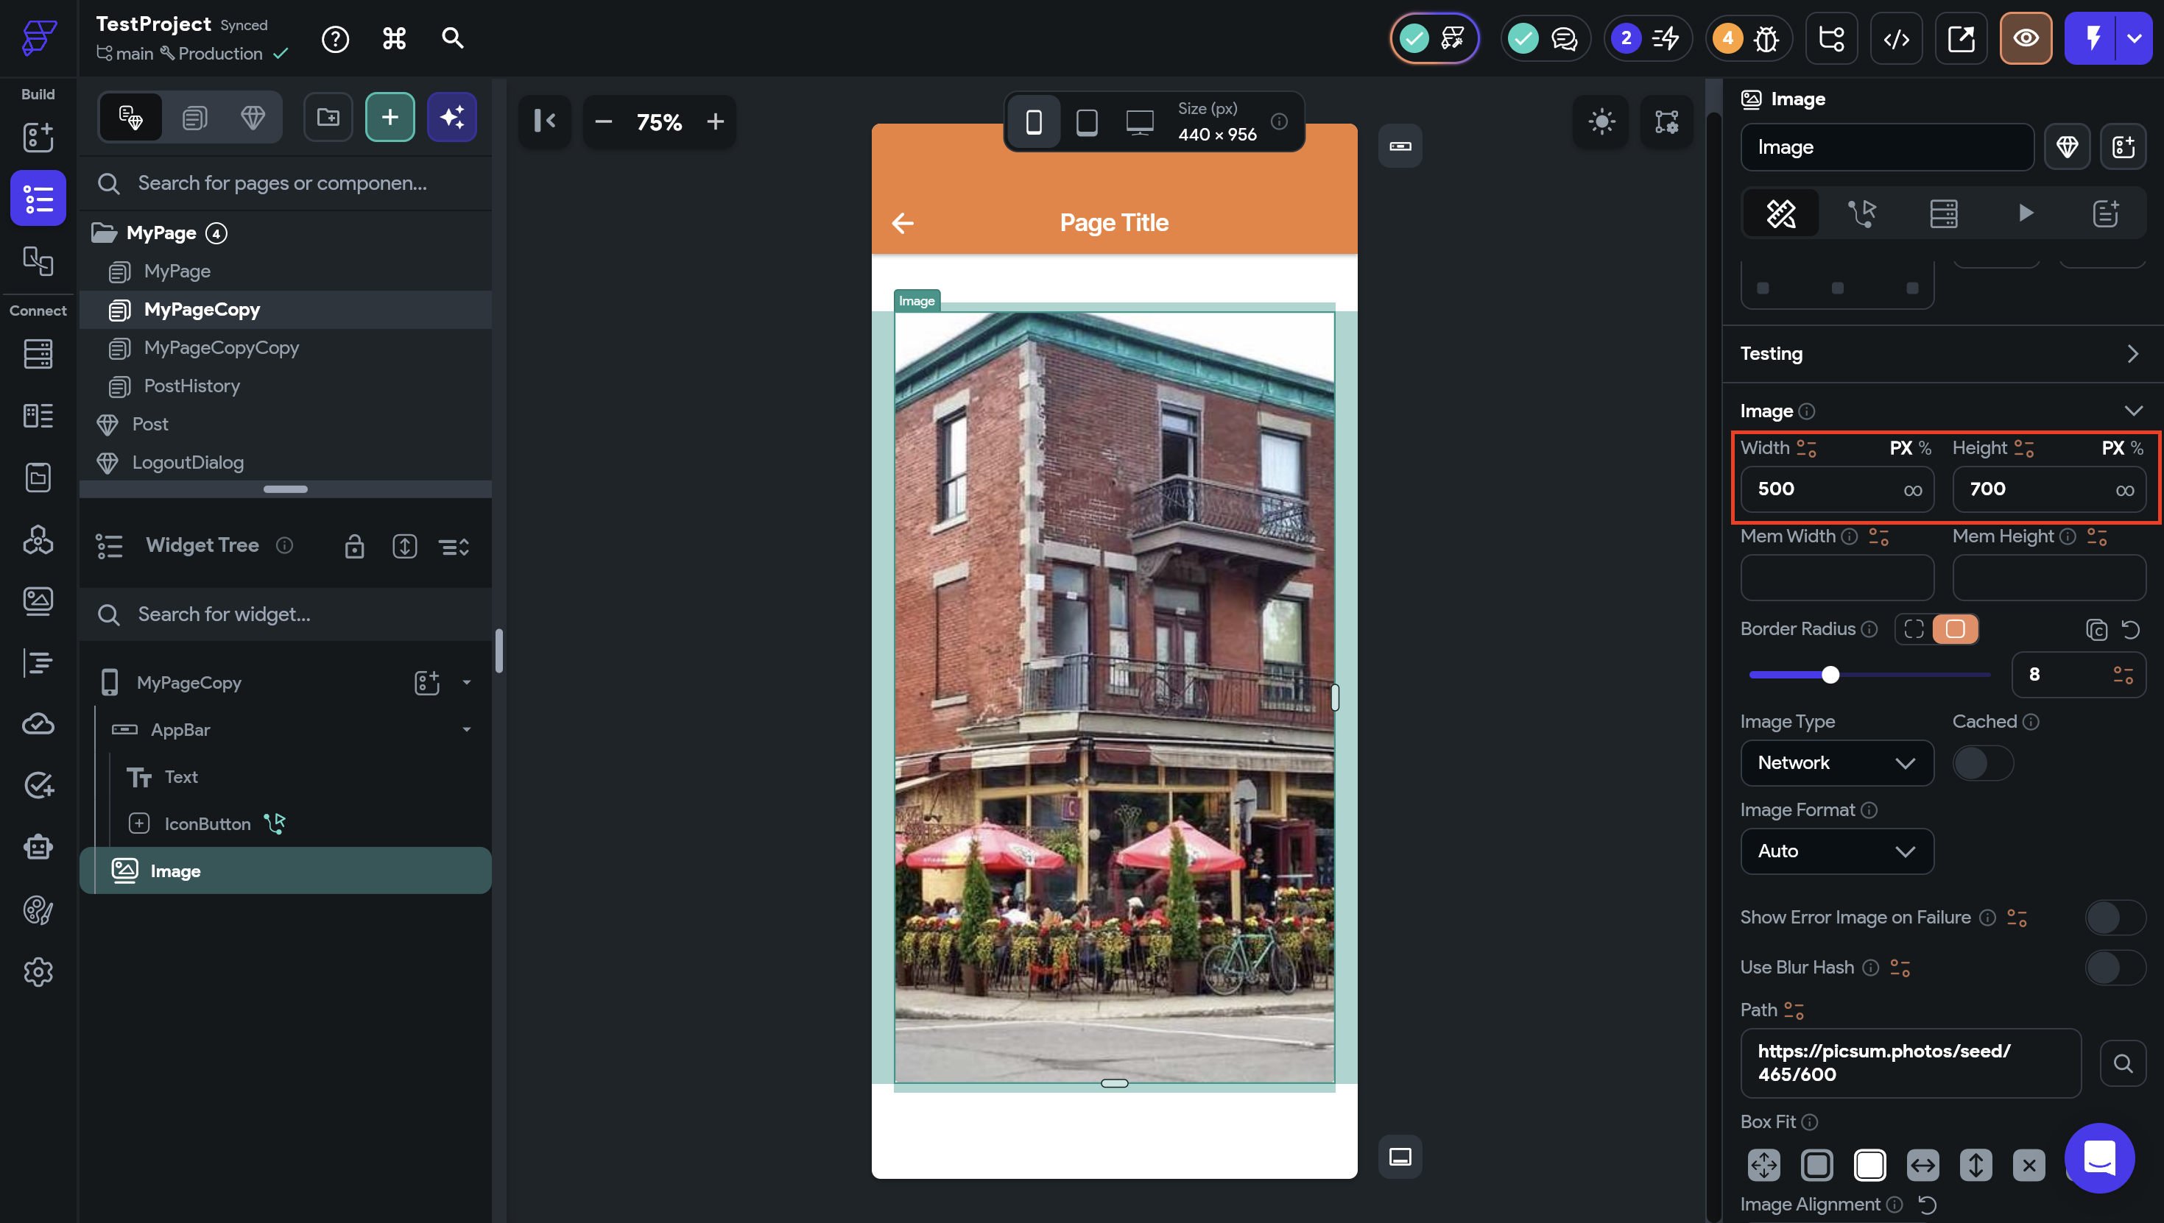Lock the widget tree with padlock icon
Image resolution: width=2164 pixels, height=1223 pixels.
tap(354, 546)
